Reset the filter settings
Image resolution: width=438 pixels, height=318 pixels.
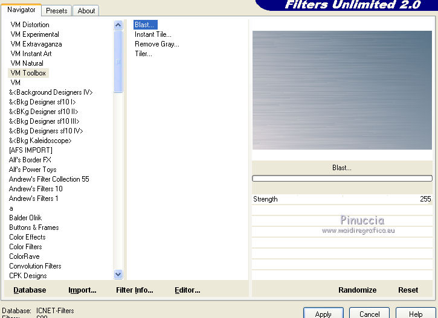click(x=408, y=290)
